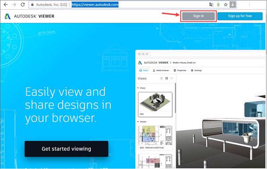Click the browser forward arrow
Screen dimensions: 267x169
(x=14, y=4)
